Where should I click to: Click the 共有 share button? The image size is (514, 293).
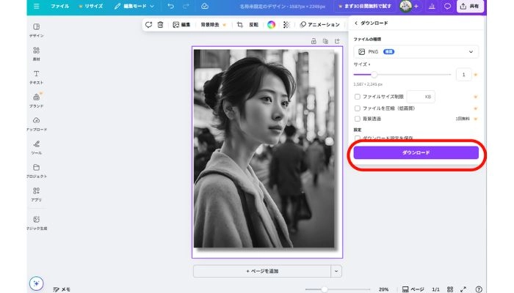click(x=470, y=6)
